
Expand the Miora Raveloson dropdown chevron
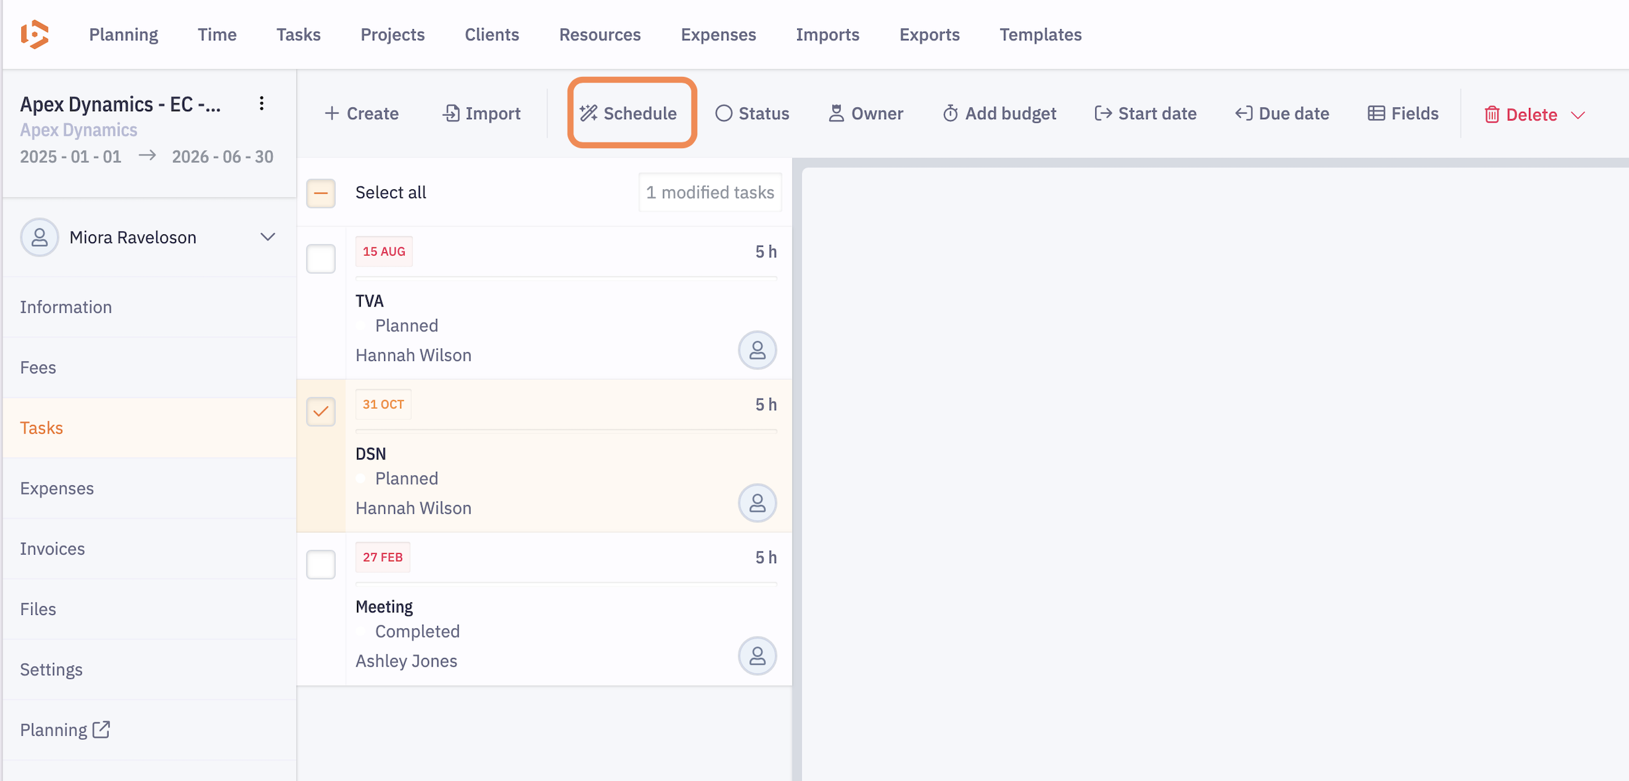tap(268, 237)
